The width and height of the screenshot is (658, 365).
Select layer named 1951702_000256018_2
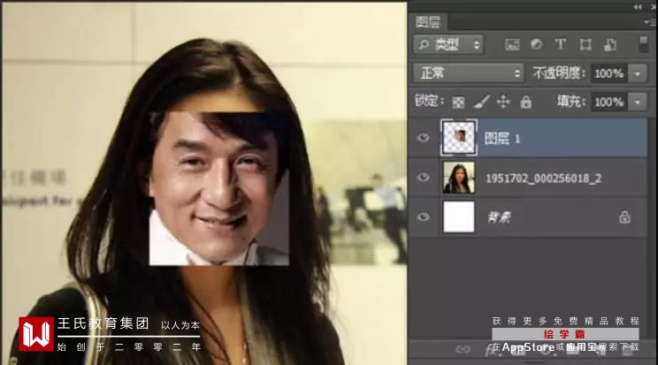(x=543, y=179)
